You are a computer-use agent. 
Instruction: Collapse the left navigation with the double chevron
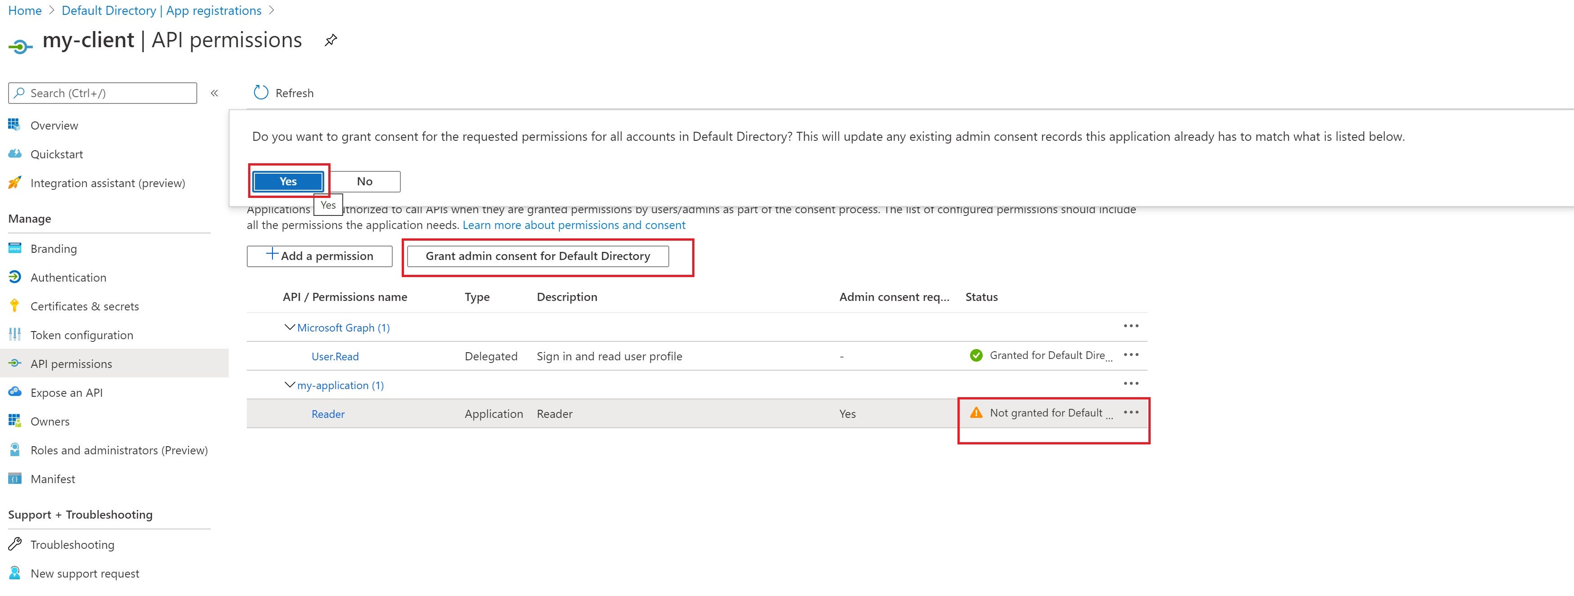(x=214, y=93)
